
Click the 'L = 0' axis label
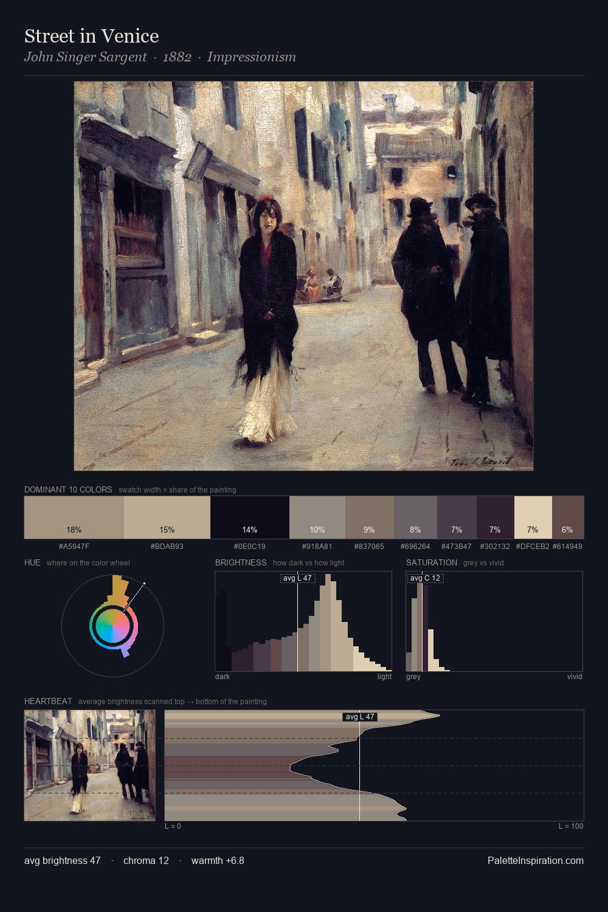(x=173, y=826)
